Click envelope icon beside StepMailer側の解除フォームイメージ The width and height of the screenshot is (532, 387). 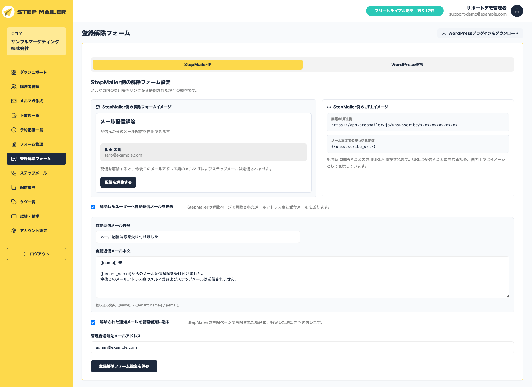(x=98, y=107)
